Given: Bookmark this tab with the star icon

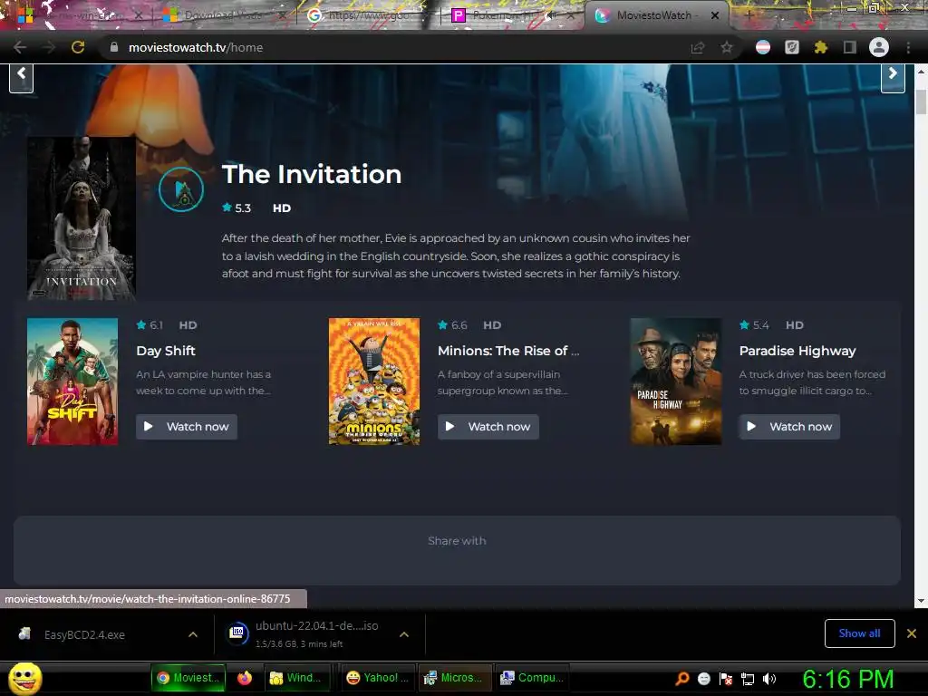Looking at the screenshot, I should pos(727,47).
